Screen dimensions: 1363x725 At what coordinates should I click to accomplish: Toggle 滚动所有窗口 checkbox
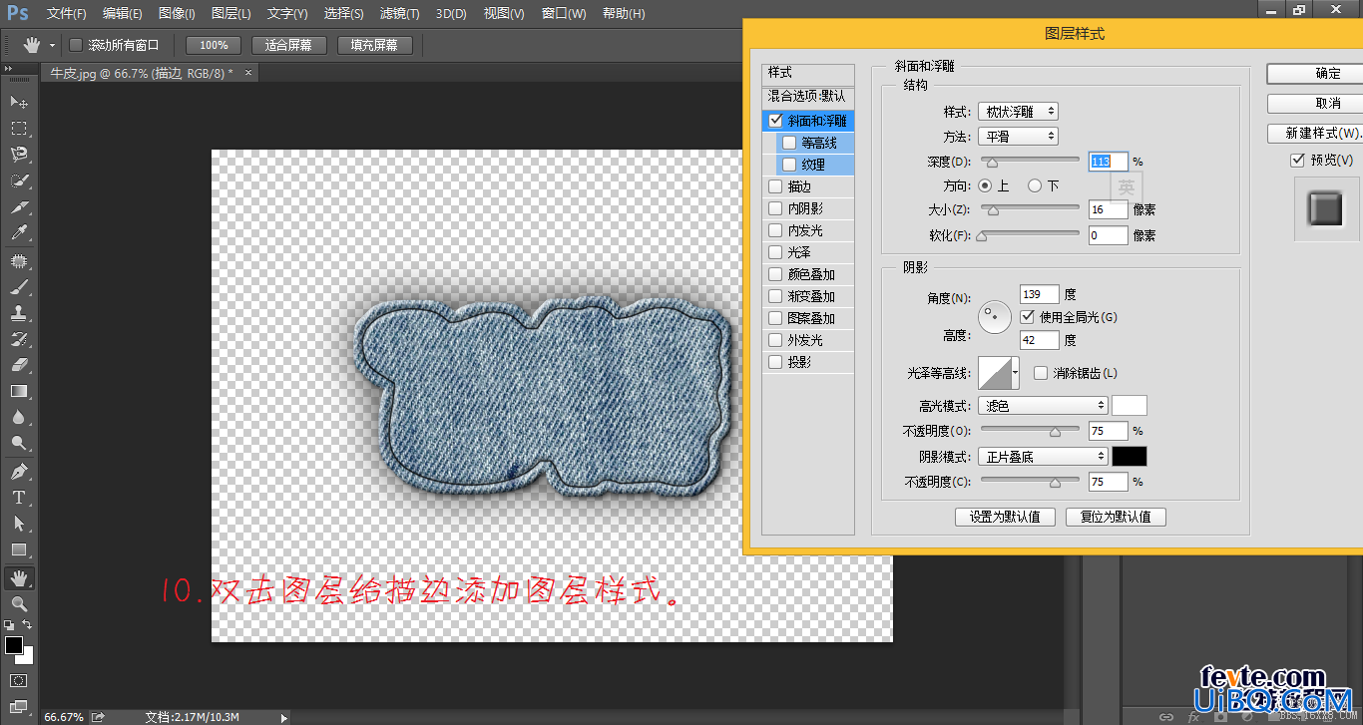coord(76,45)
